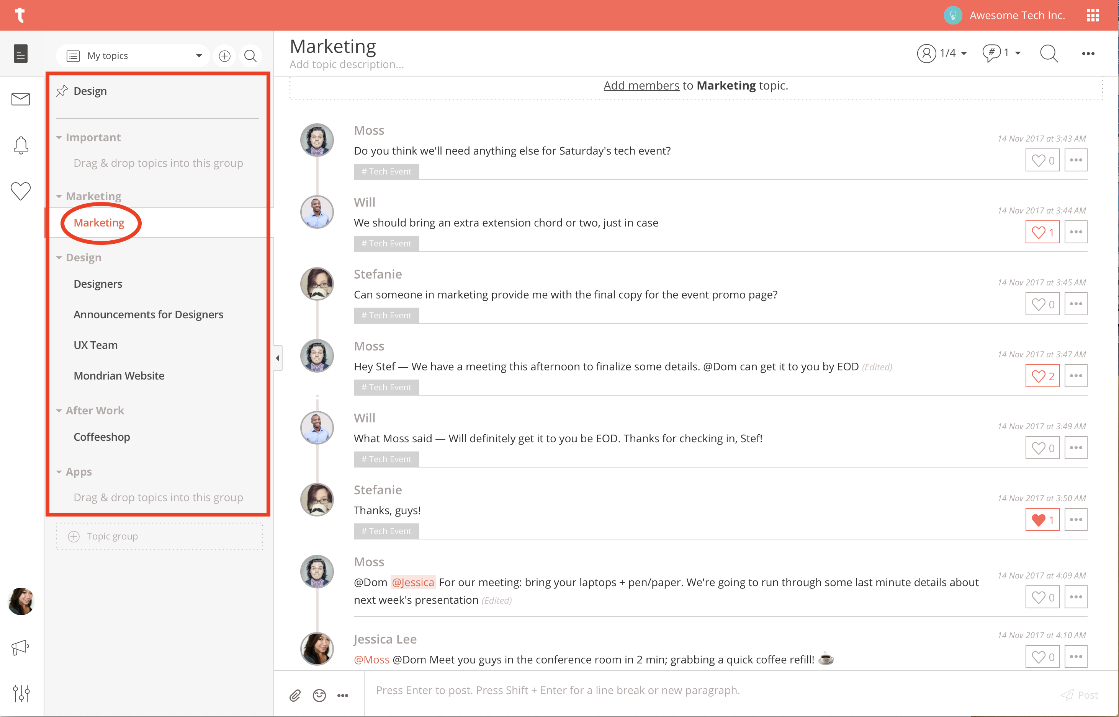Click the Post button
Viewport: 1119px width, 717px height.
(1080, 695)
